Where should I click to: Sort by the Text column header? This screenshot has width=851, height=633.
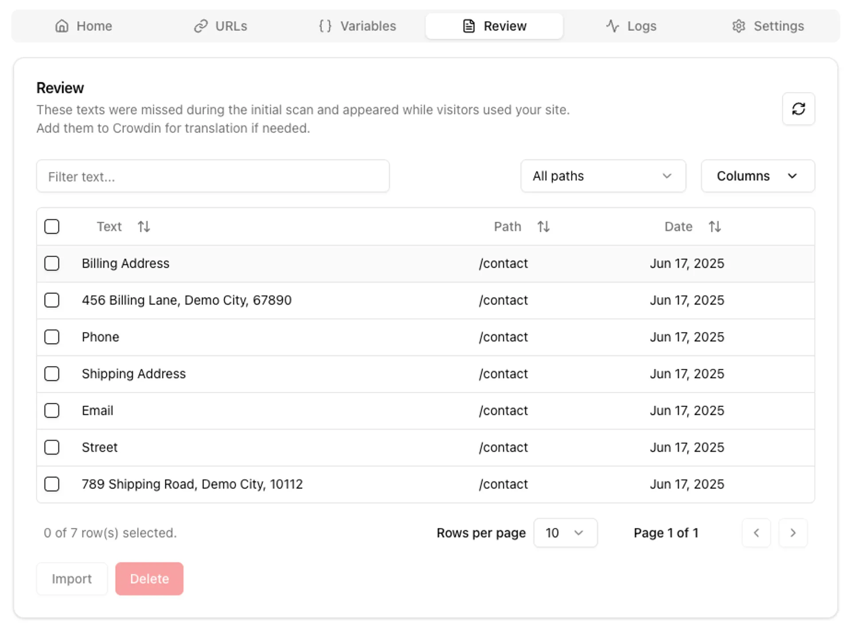pos(123,227)
